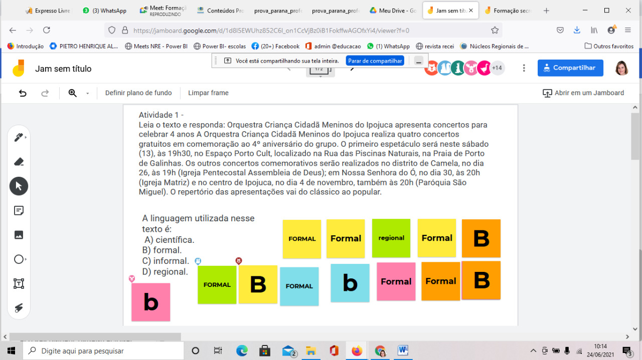642x360 pixels.
Task: Click the taskbar search box
Action: click(x=103, y=350)
